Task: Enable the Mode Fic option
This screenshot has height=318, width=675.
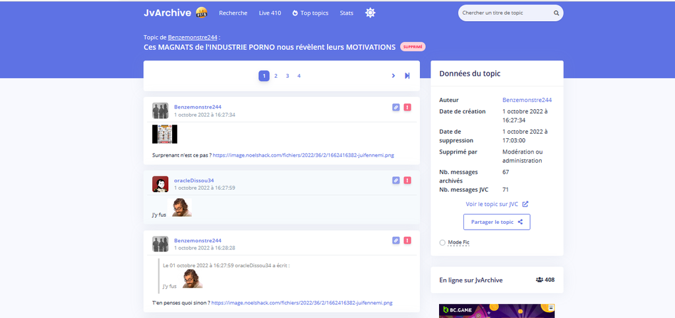Action: click(442, 242)
